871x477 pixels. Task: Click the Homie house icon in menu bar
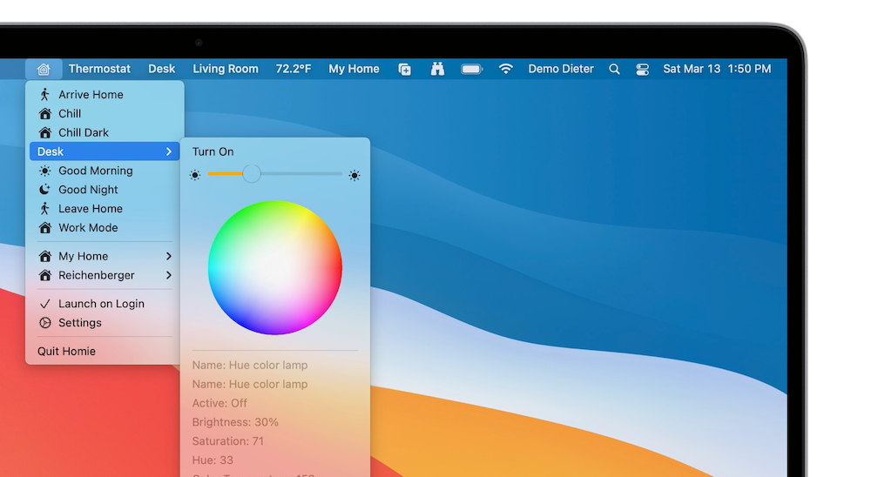click(44, 69)
